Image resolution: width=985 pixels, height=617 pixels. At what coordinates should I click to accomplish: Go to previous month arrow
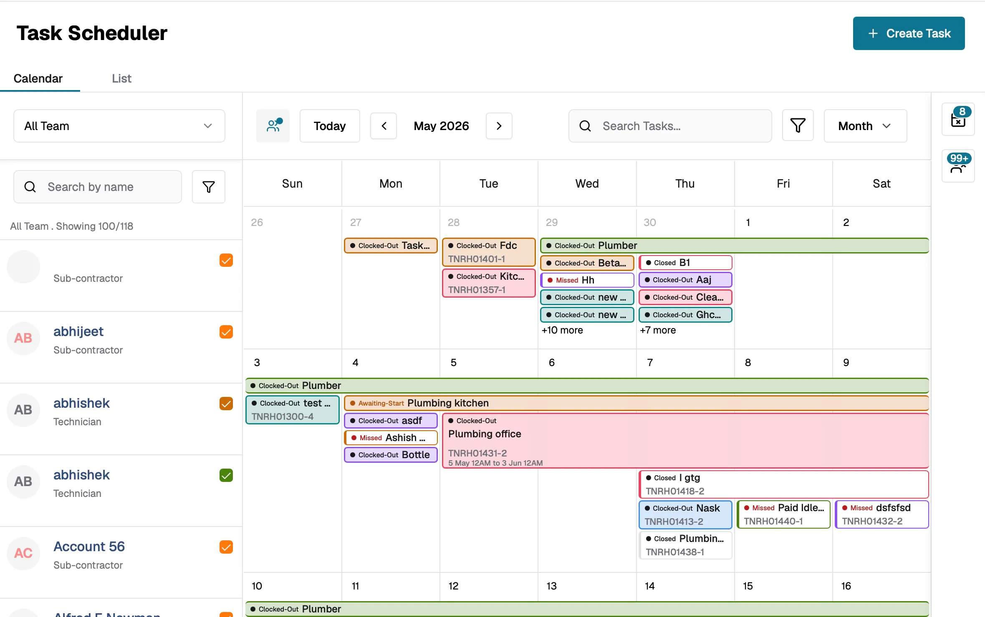(x=384, y=126)
